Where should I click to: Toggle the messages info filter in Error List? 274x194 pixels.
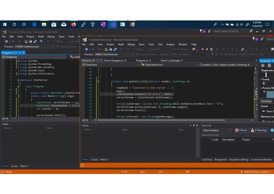point(272,130)
